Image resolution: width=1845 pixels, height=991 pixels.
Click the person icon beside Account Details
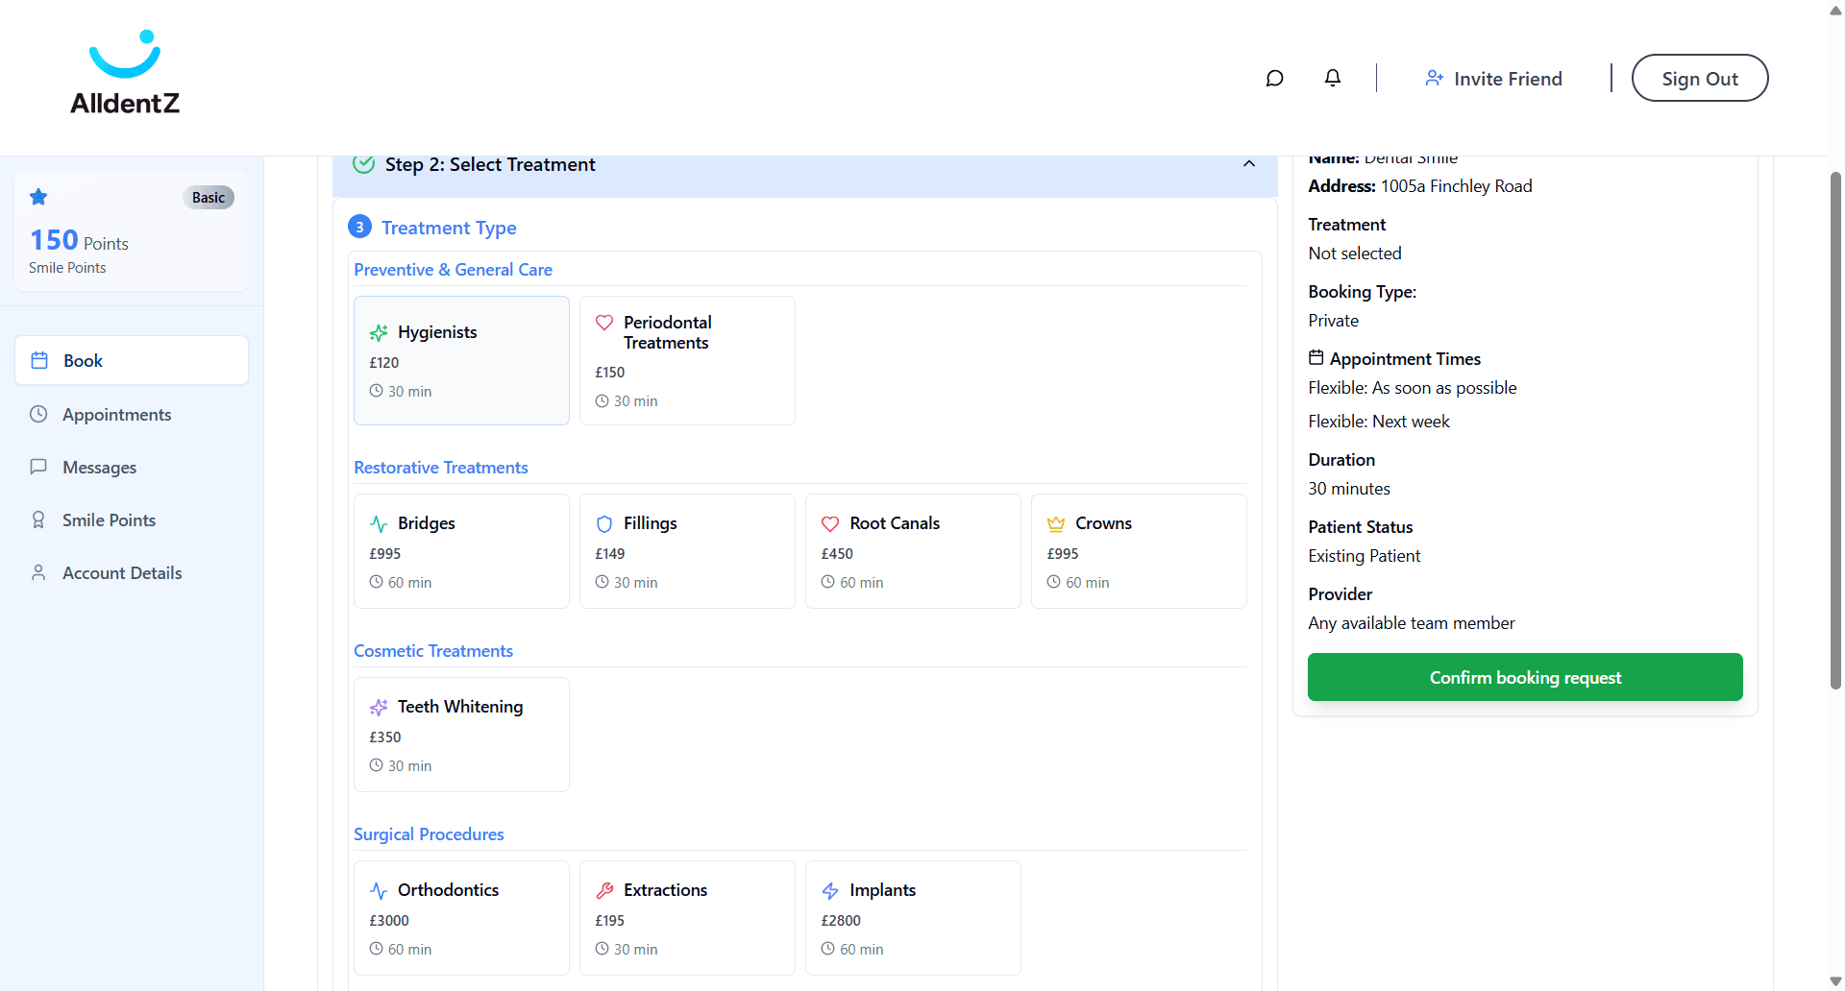pos(38,572)
